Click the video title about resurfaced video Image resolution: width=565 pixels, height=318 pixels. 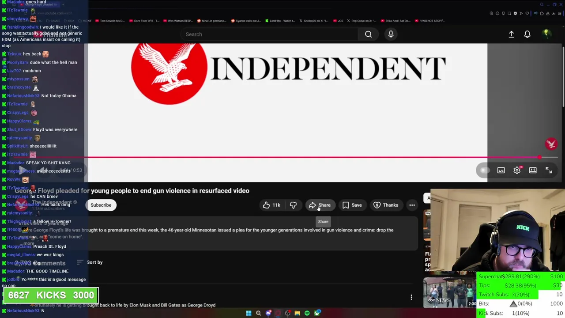point(132,191)
